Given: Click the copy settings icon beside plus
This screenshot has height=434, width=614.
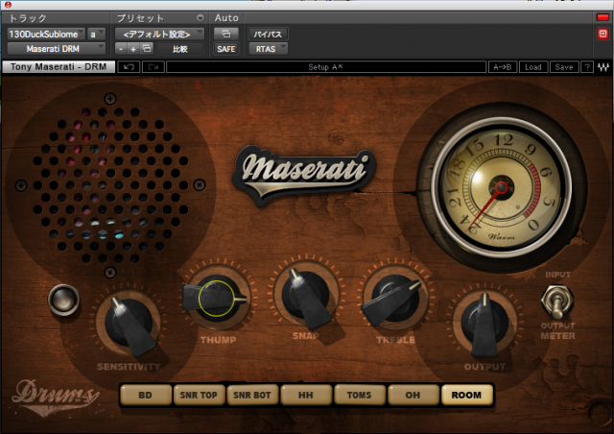Looking at the screenshot, I should pos(147,49).
